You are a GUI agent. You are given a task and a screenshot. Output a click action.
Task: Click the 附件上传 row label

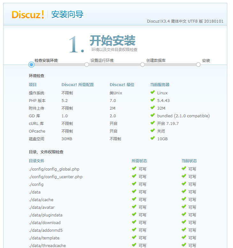tap(37, 108)
